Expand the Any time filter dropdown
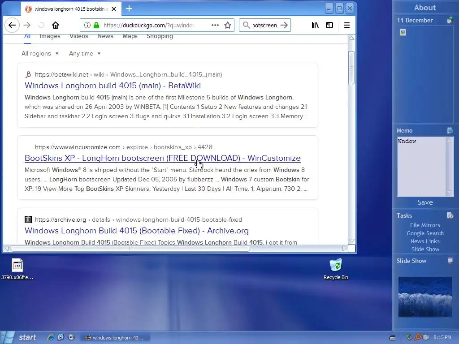Image resolution: width=459 pixels, height=344 pixels. (85, 54)
